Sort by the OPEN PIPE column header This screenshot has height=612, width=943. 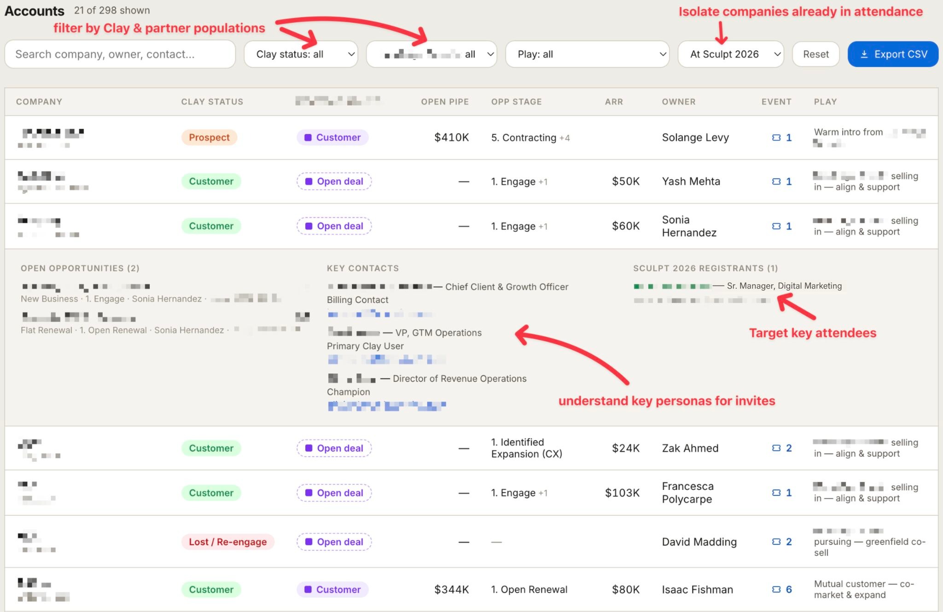pyautogui.click(x=445, y=102)
